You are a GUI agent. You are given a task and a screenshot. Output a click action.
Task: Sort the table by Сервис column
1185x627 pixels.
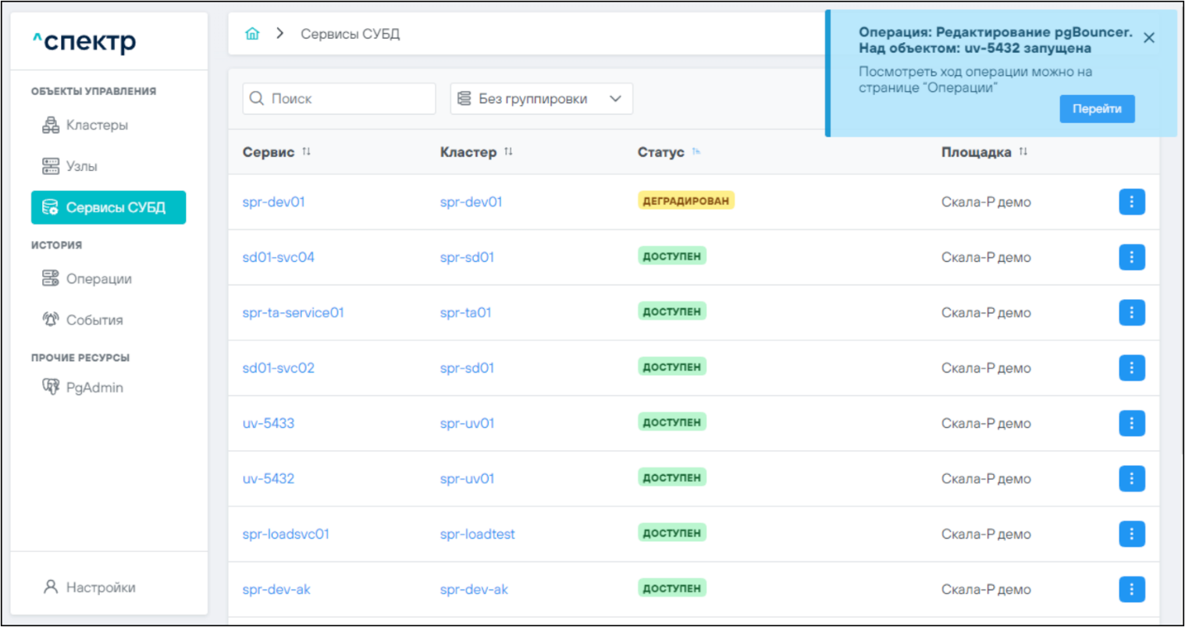click(306, 152)
